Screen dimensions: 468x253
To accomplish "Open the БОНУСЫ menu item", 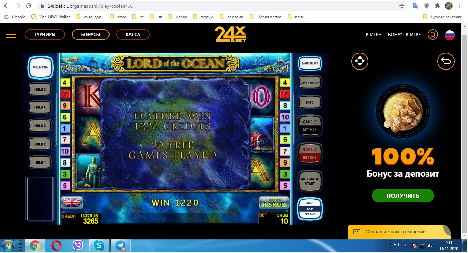I will tap(91, 35).
